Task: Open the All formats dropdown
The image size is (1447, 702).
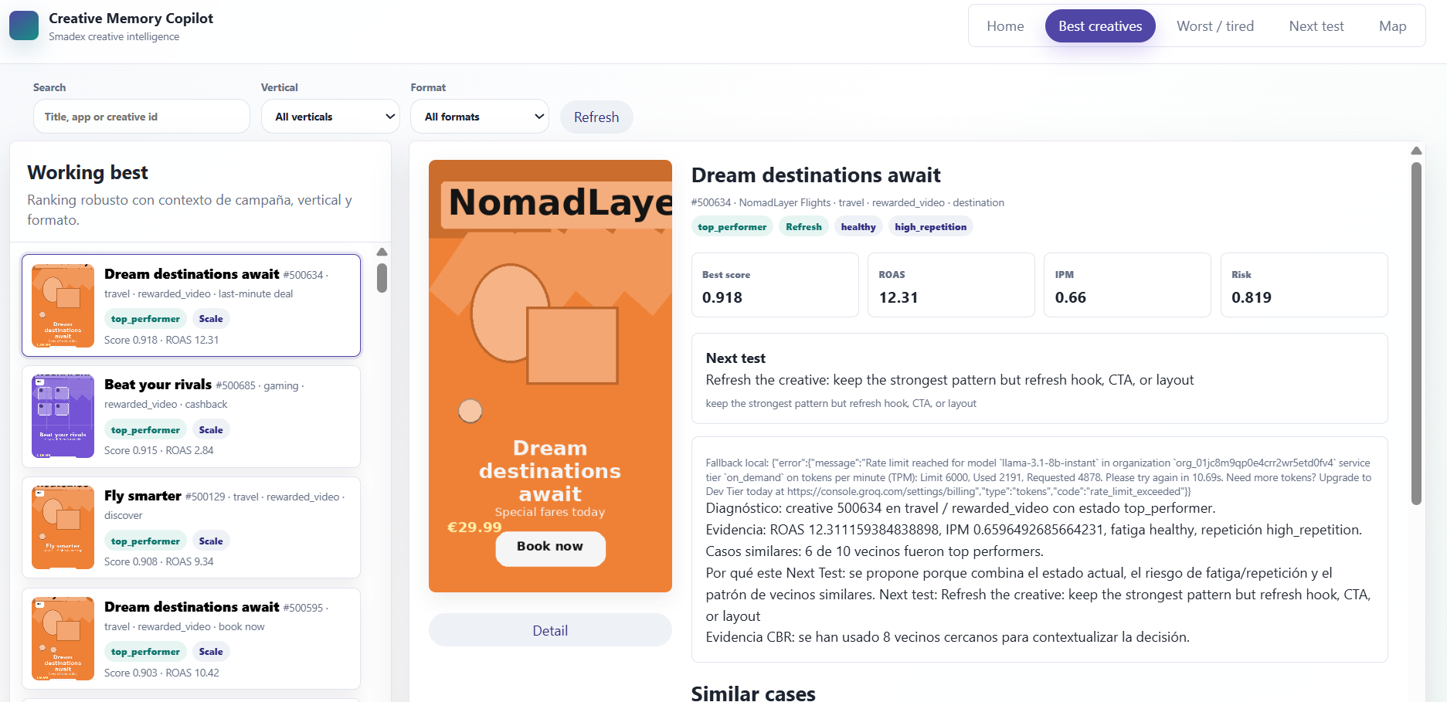Action: pos(480,117)
